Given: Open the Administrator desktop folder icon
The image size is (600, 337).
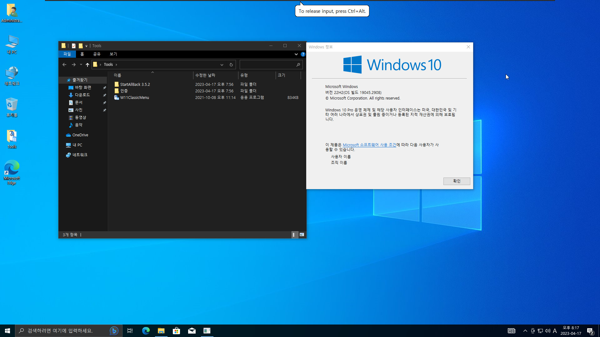Looking at the screenshot, I should coord(12,13).
